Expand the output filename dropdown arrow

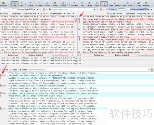(x=149, y=70)
